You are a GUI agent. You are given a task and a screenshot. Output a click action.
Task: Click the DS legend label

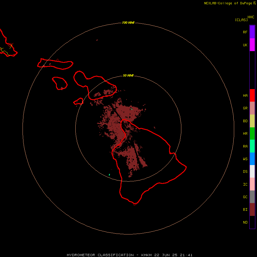245,172
